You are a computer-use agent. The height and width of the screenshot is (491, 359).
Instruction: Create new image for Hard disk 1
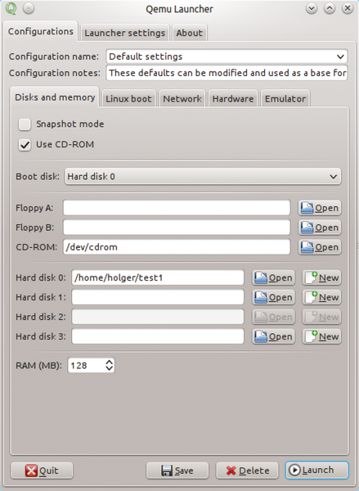[321, 297]
